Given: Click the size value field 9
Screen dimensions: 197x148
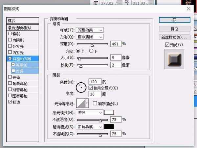Looking at the screenshot, I should click(x=116, y=58).
